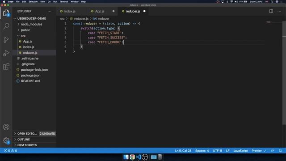Click the volume icon in menu bar

236,2
